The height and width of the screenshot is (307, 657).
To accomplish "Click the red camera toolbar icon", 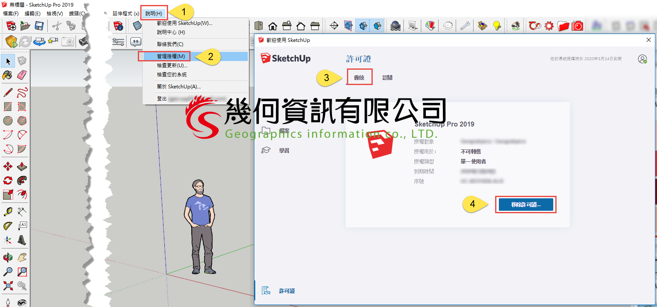I will (577, 26).
